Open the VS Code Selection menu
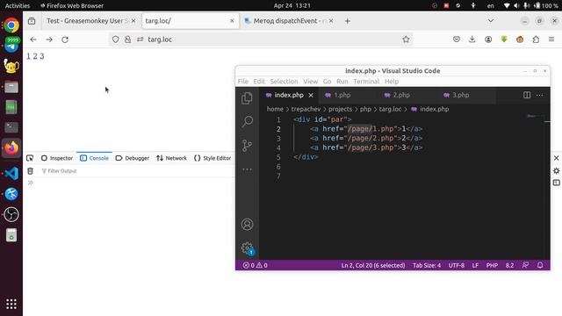The height and width of the screenshot is (316, 562). 284,82
